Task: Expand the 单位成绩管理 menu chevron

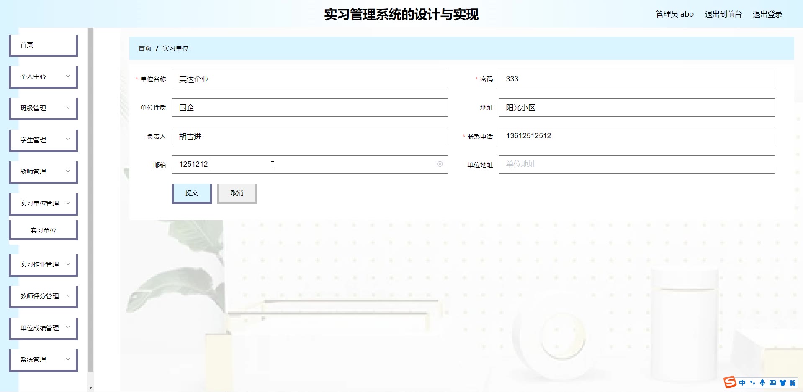Action: (x=68, y=328)
